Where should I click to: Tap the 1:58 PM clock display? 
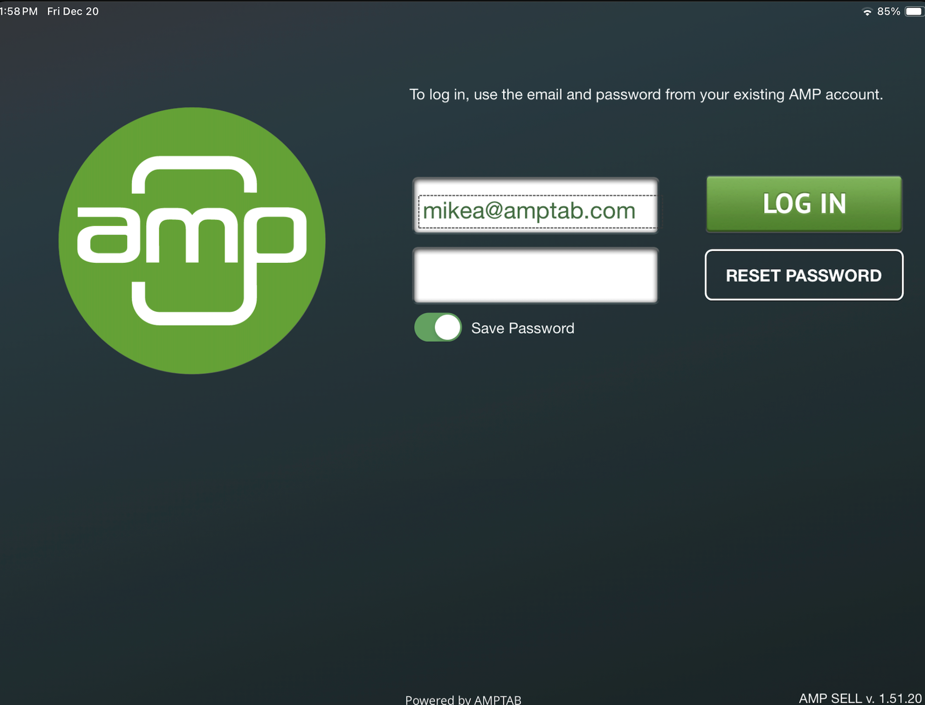[19, 11]
